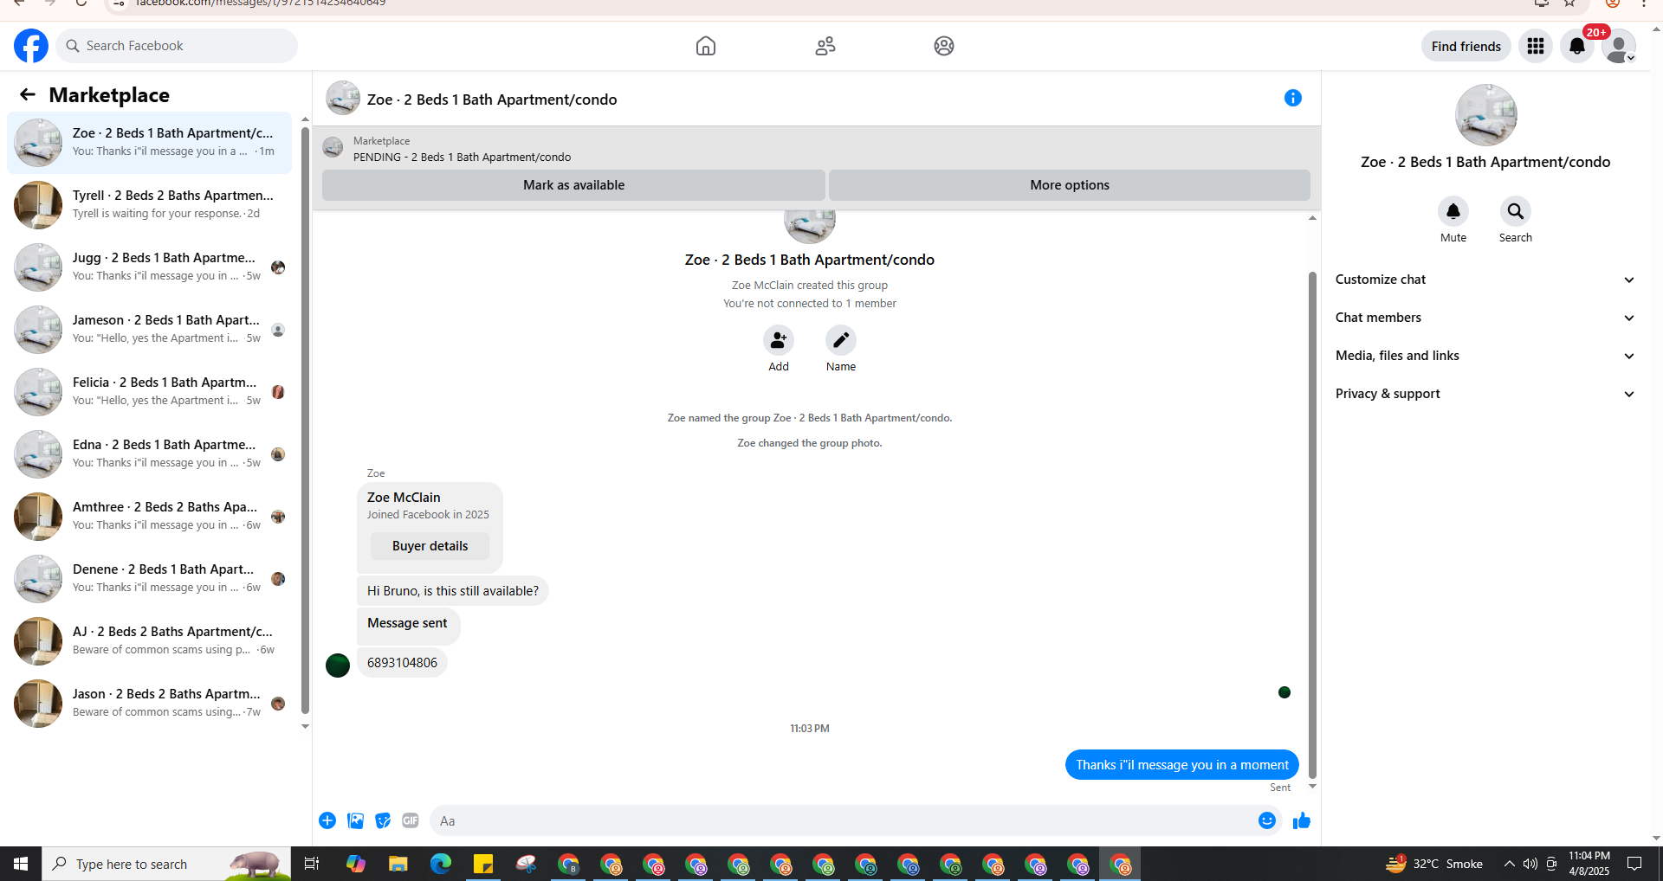Open AJ's conversation

(149, 641)
